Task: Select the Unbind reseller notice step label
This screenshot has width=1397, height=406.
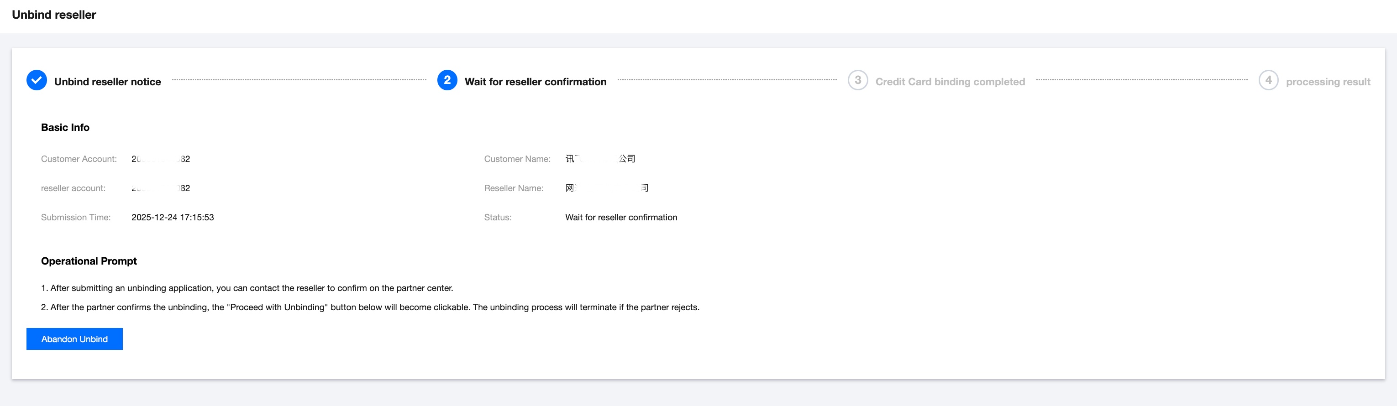Action: [107, 82]
